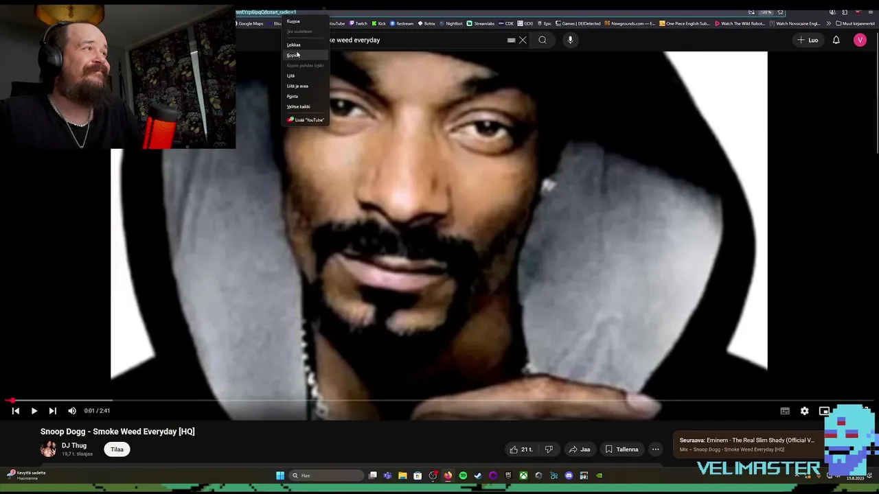Dislike the video
Image resolution: width=879 pixels, height=494 pixels.
pyautogui.click(x=549, y=449)
